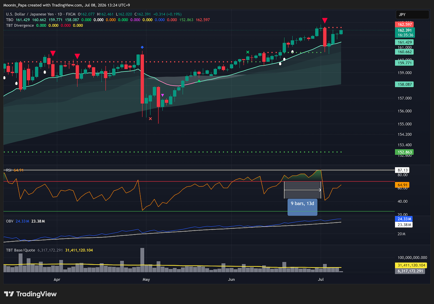This screenshot has width=434, height=304.
Task: Click the JPY currency label box
Action: point(412,15)
